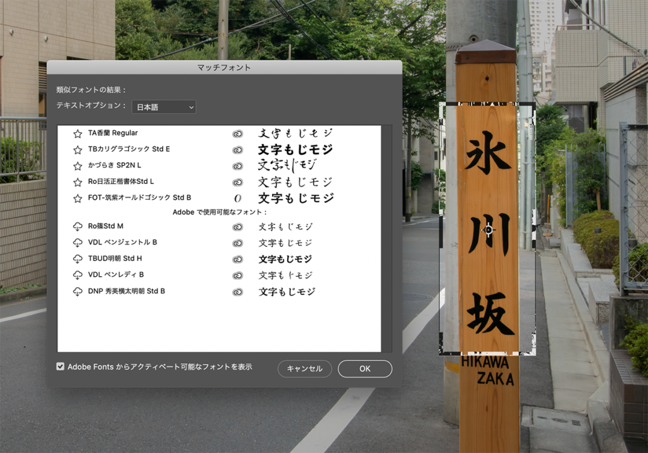Confirm the font match with OK
This screenshot has height=453, width=648.
pyautogui.click(x=365, y=368)
